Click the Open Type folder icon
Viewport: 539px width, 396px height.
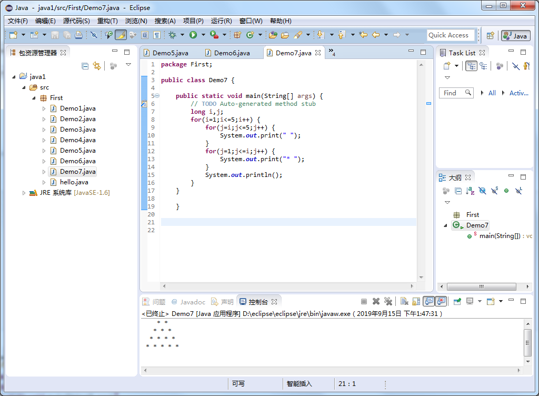(273, 35)
